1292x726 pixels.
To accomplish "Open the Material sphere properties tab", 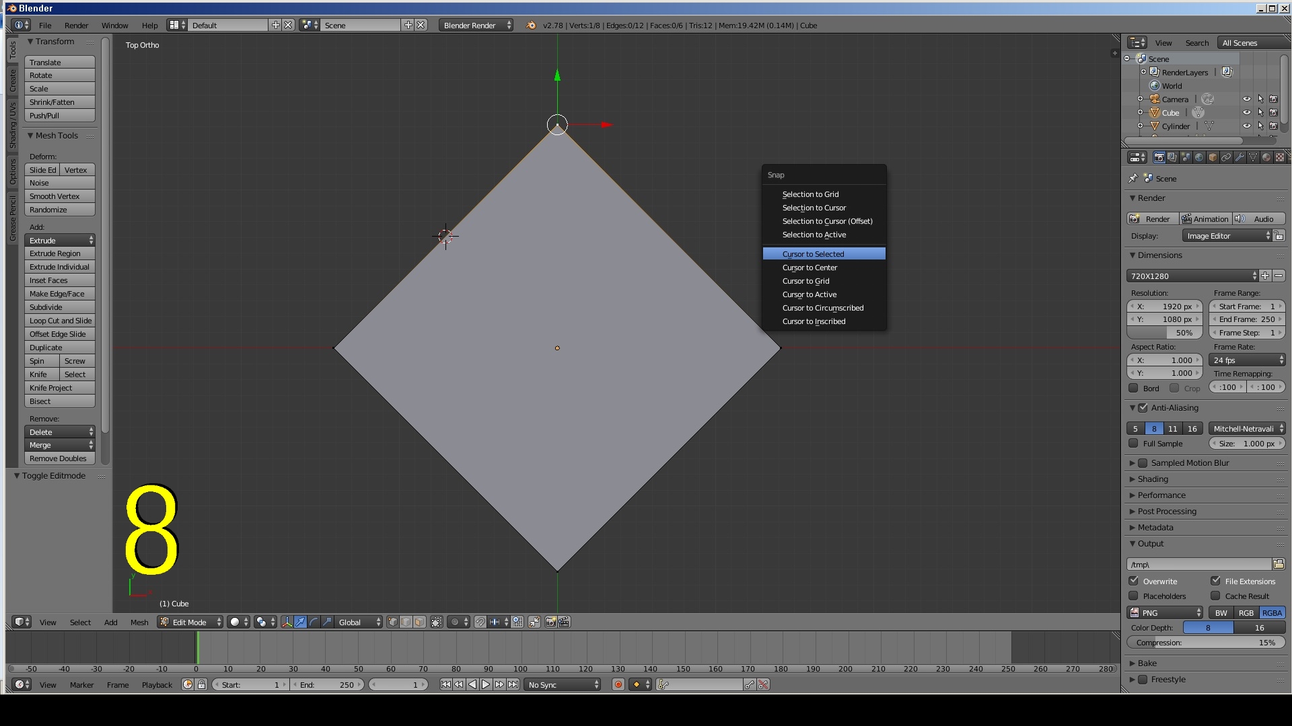I will click(x=1266, y=157).
